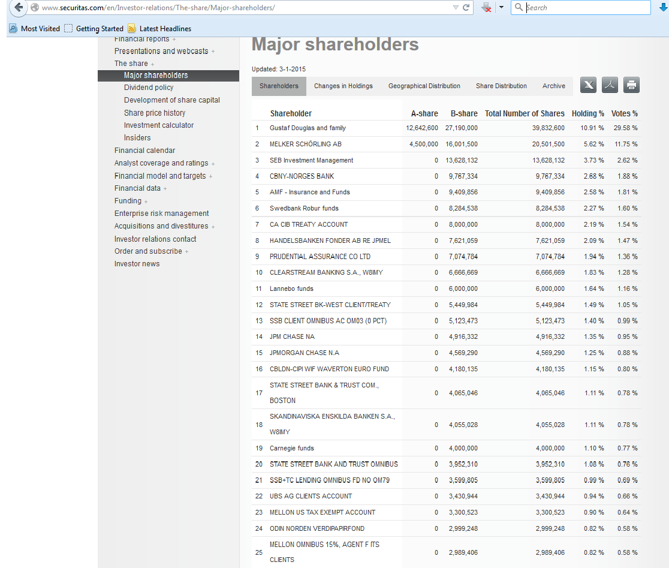Viewport: 669px width, 568px height.
Task: Click PRUDENTIAL ASSURANCE CO LTD name
Action: pos(320,257)
